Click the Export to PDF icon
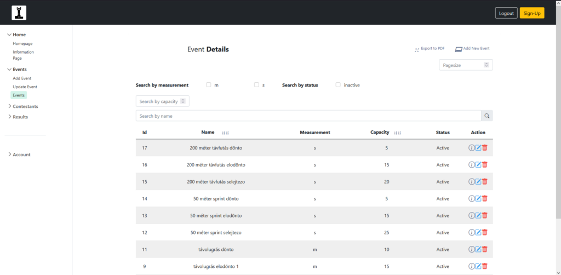Image resolution: width=561 pixels, height=275 pixels. (417, 50)
